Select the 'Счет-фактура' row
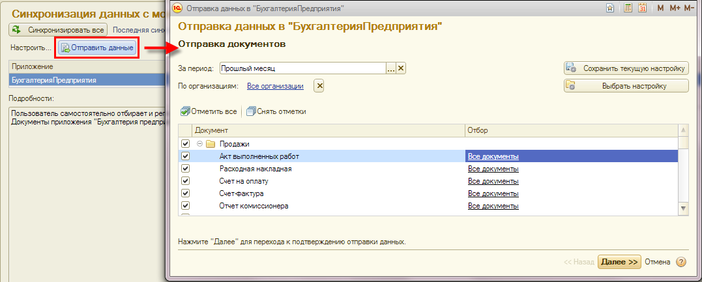 click(428, 194)
